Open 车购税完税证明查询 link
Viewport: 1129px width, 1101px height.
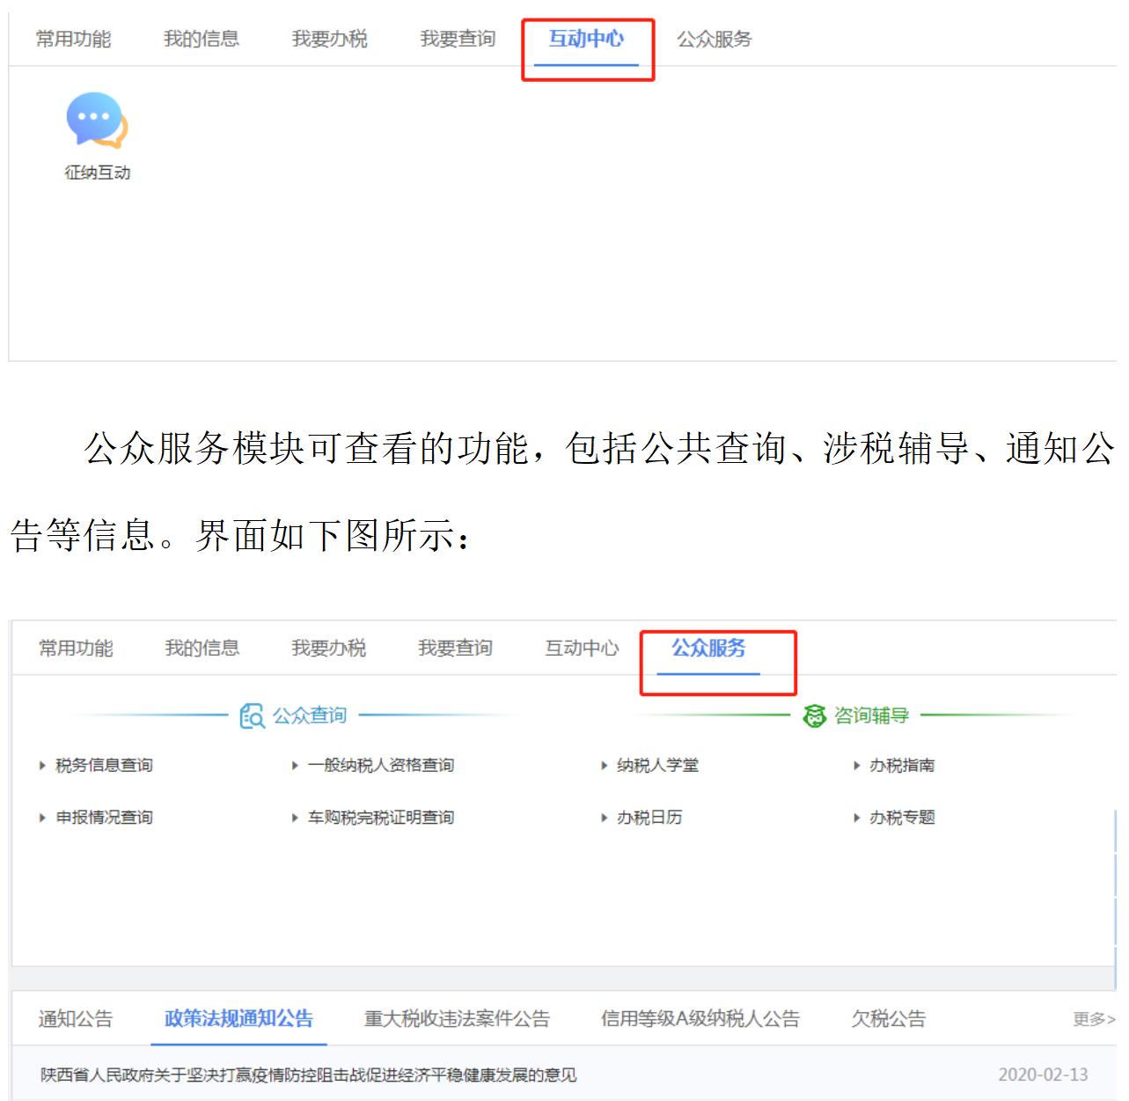point(380,818)
